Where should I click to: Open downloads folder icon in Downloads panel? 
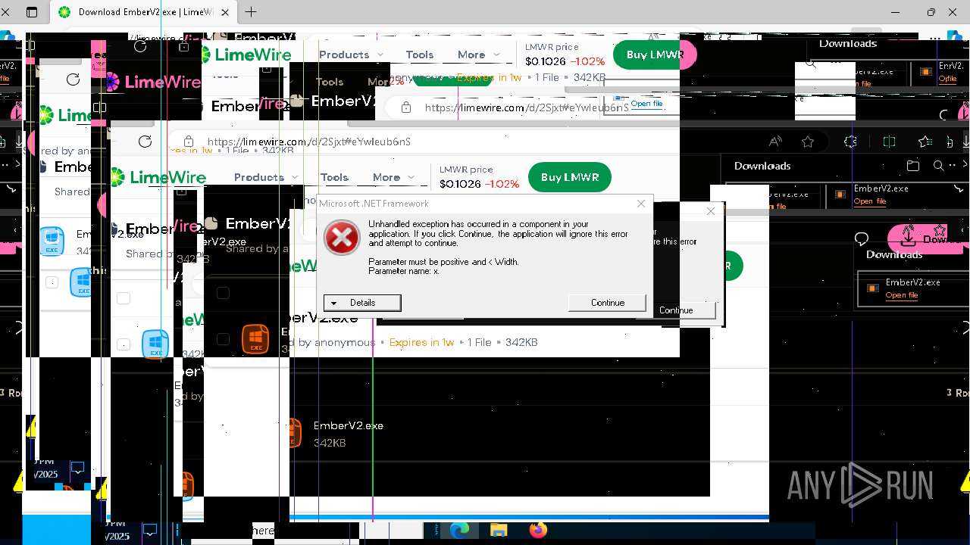coord(913,166)
